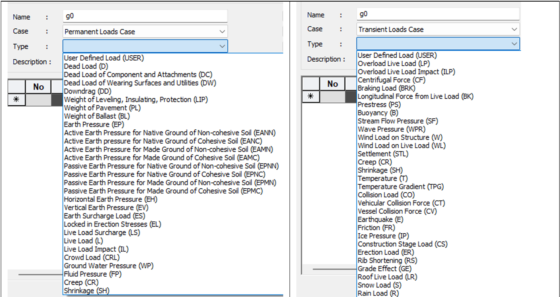Click the right Type dropdown arrow
The height and width of the screenshot is (297, 560).
(x=515, y=43)
